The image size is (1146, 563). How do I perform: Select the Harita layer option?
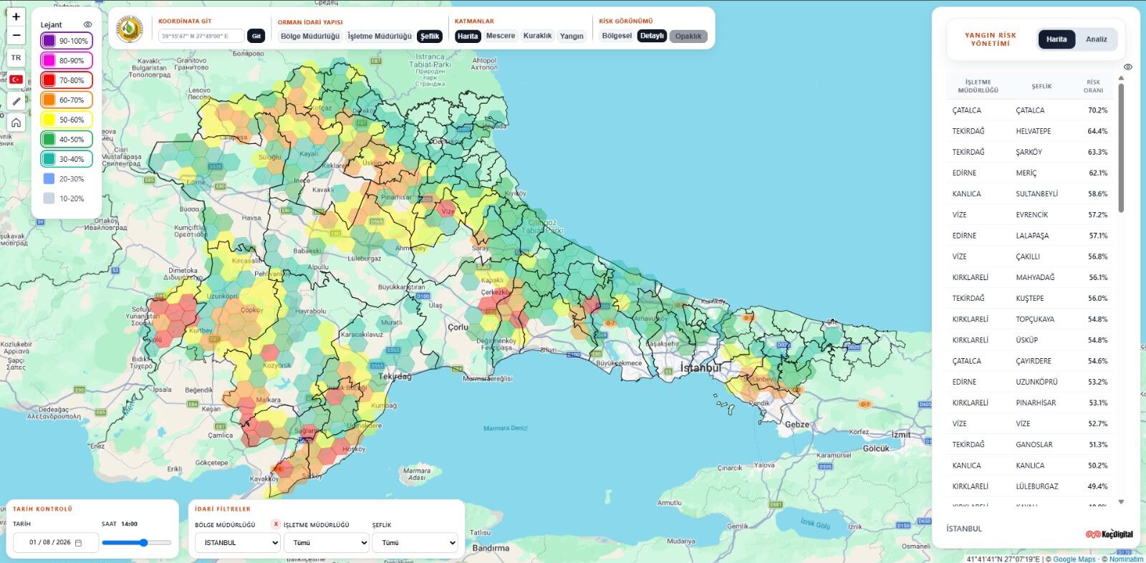[468, 36]
